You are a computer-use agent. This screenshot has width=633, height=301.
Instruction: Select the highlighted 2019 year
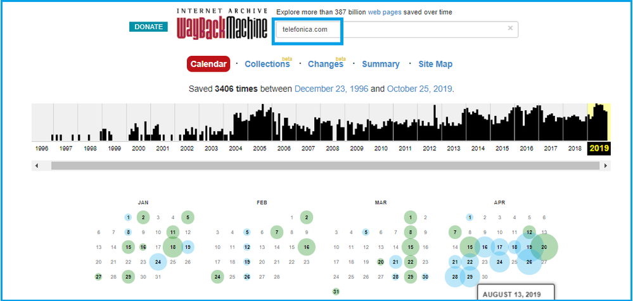coord(598,148)
